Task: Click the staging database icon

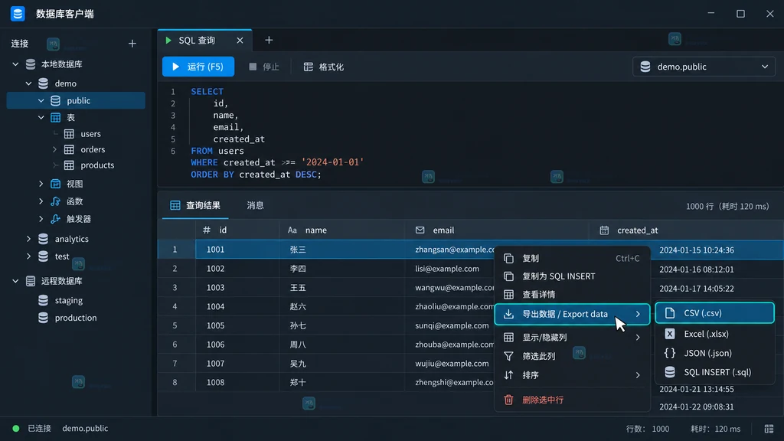Action: 44,300
